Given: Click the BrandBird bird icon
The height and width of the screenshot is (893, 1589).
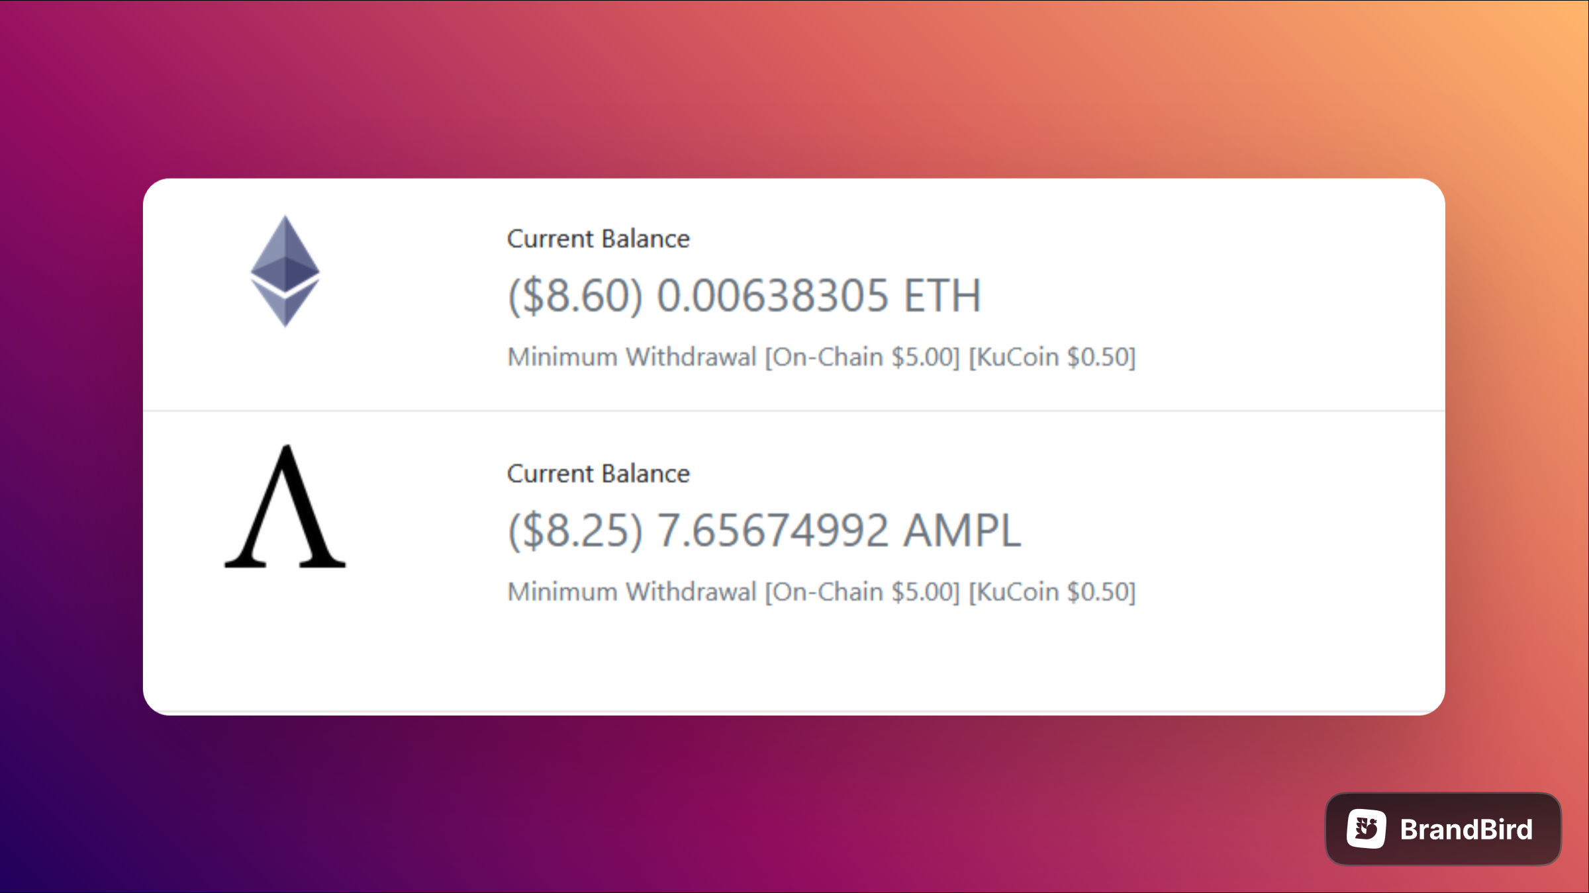Looking at the screenshot, I should [x=1366, y=829].
